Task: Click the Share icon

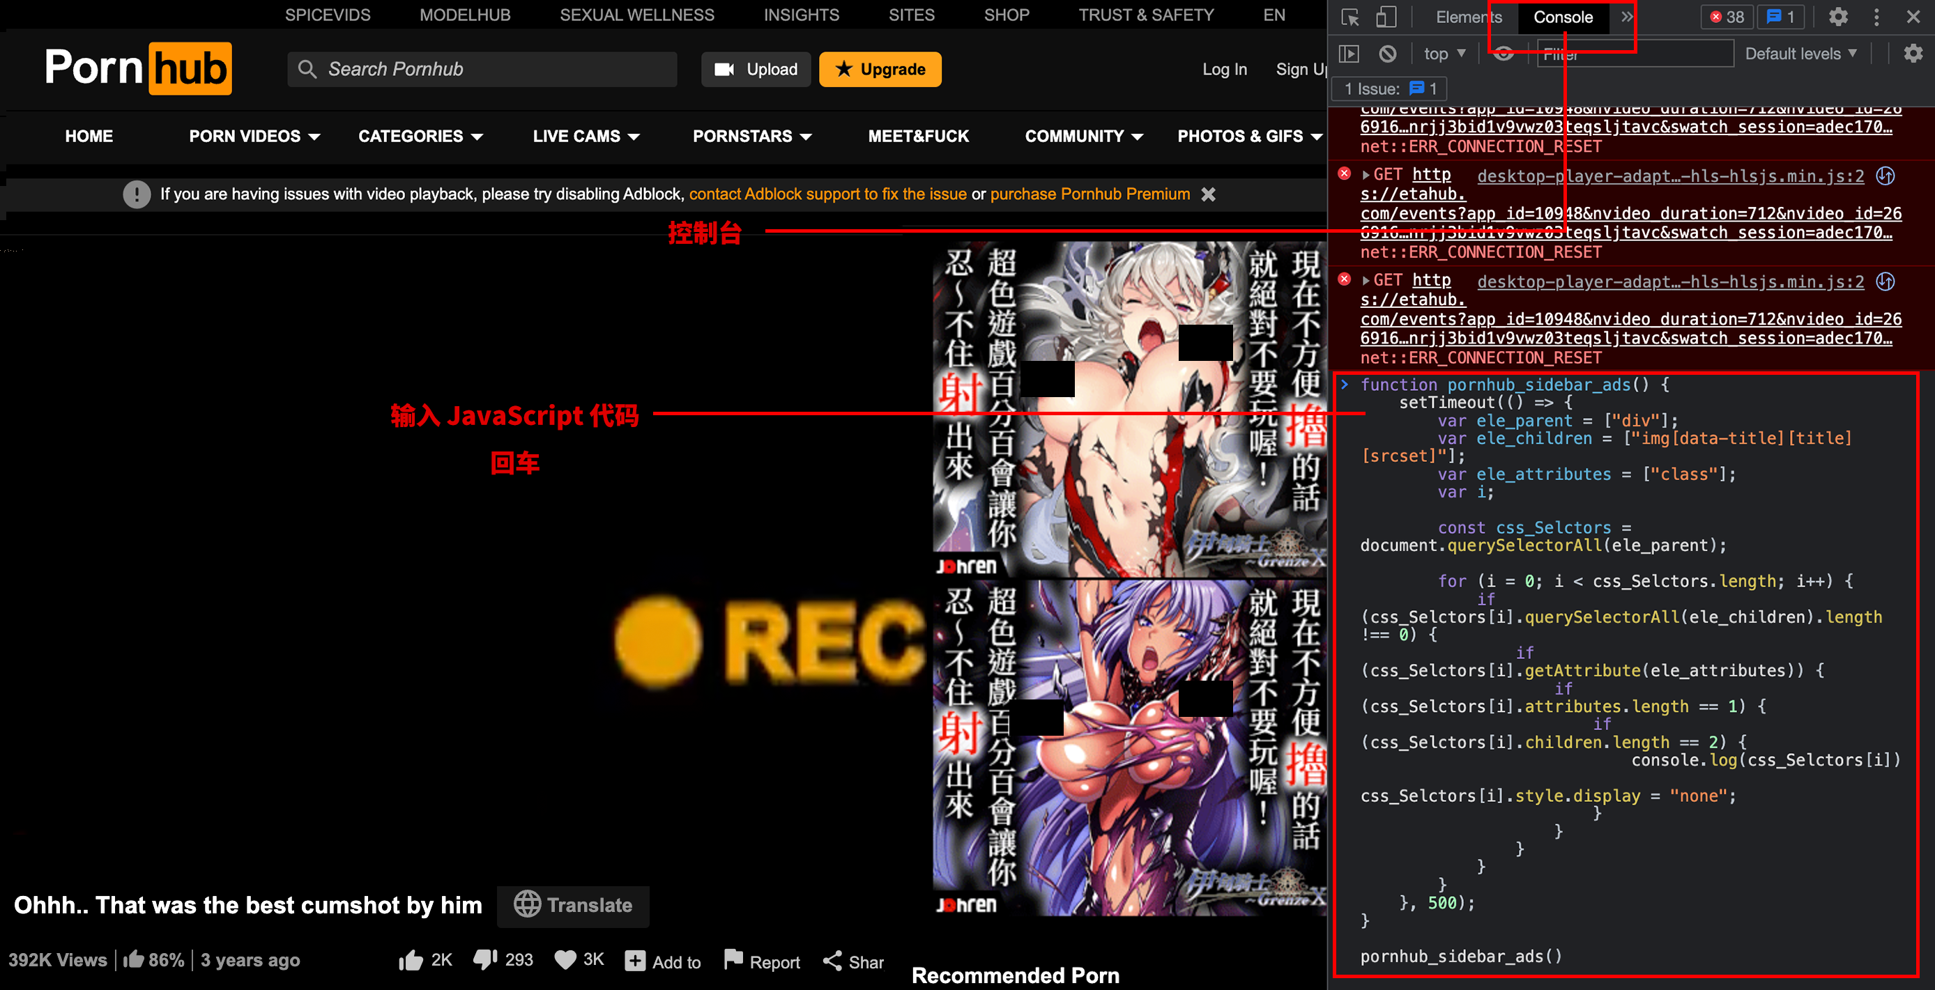Action: point(832,961)
